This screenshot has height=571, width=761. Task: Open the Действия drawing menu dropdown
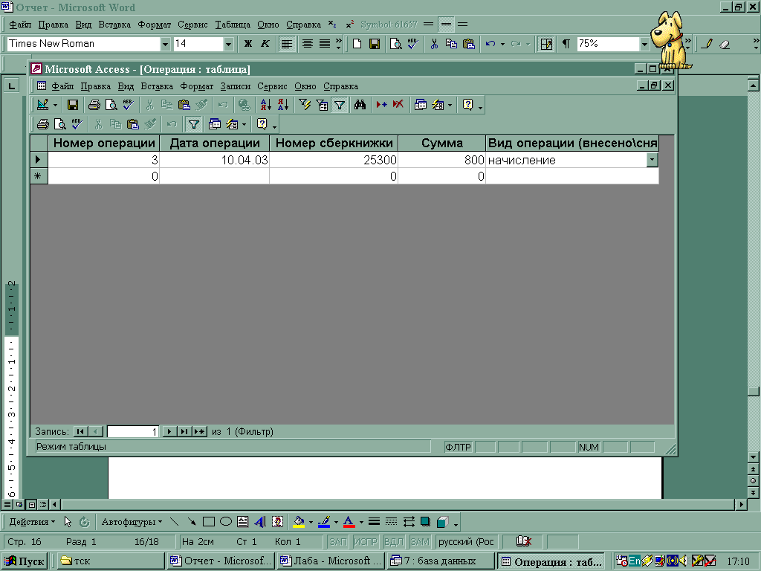pos(32,522)
